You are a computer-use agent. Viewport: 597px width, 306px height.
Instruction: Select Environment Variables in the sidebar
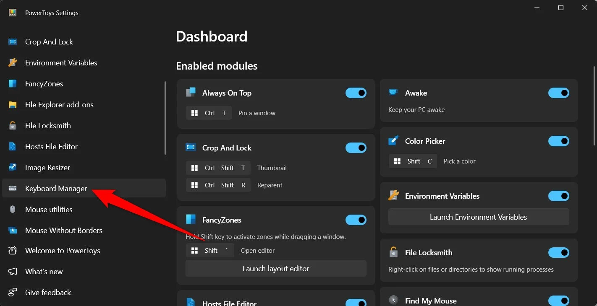pos(84,63)
